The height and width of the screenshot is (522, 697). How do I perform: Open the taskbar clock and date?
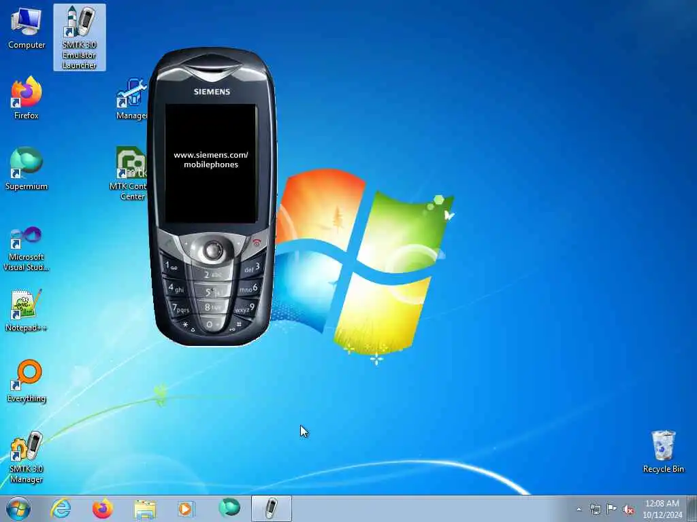[662, 509]
